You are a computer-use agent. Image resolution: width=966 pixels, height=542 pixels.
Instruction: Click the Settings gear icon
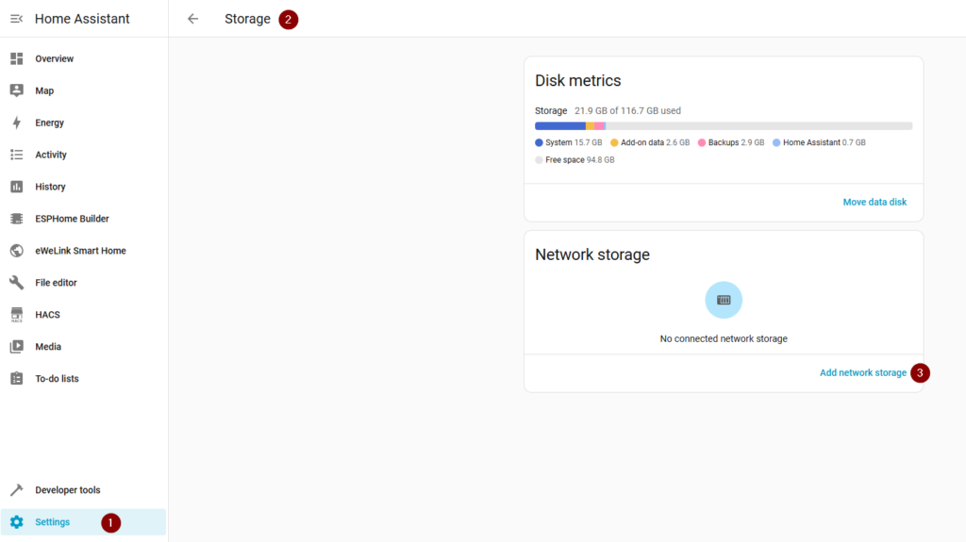coord(16,522)
